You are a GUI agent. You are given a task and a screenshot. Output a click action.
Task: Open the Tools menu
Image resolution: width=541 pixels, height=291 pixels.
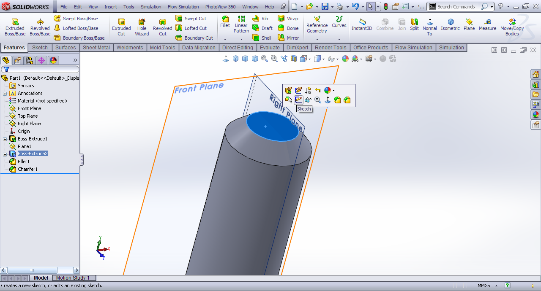point(129,7)
